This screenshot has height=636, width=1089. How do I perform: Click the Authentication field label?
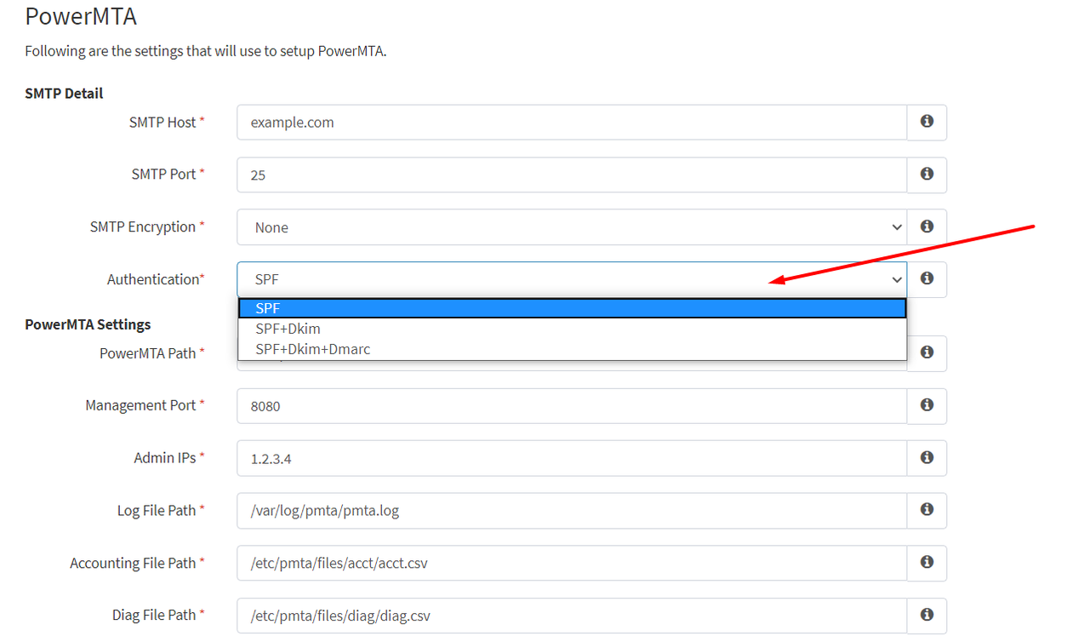(156, 279)
